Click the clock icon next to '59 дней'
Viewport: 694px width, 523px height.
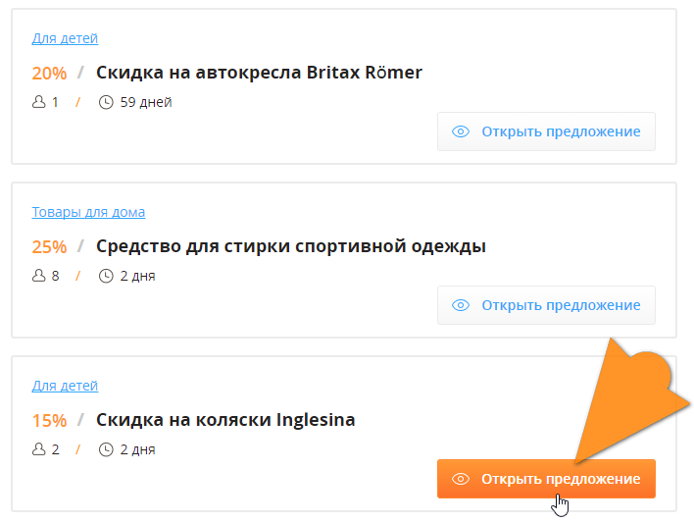(x=106, y=102)
